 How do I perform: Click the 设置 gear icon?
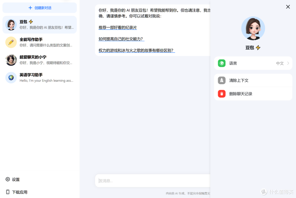click(8, 179)
